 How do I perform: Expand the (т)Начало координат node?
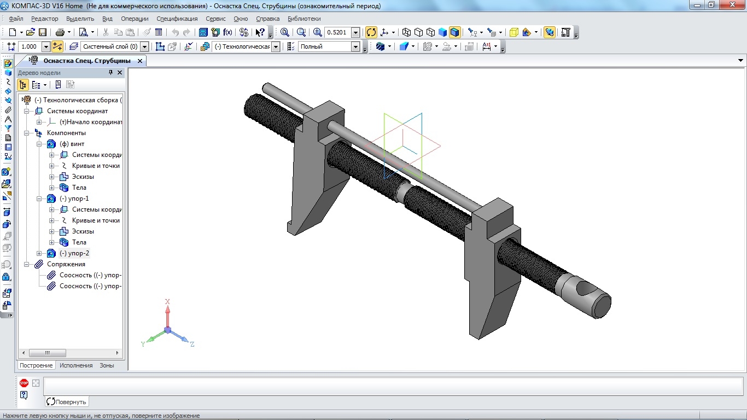point(39,122)
